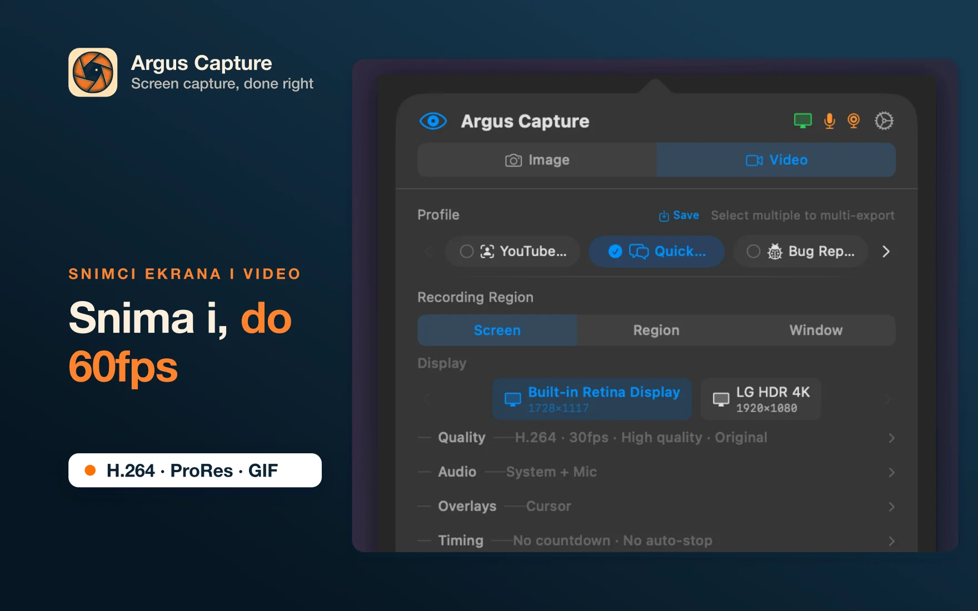The height and width of the screenshot is (611, 978).
Task: Click the 'Recording Region' section label
Action: click(x=475, y=298)
